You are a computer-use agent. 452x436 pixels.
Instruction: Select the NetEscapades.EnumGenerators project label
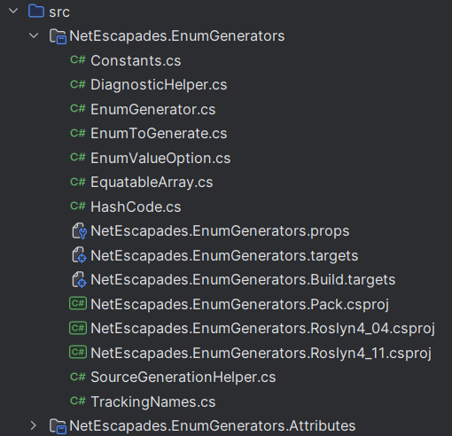coord(177,36)
